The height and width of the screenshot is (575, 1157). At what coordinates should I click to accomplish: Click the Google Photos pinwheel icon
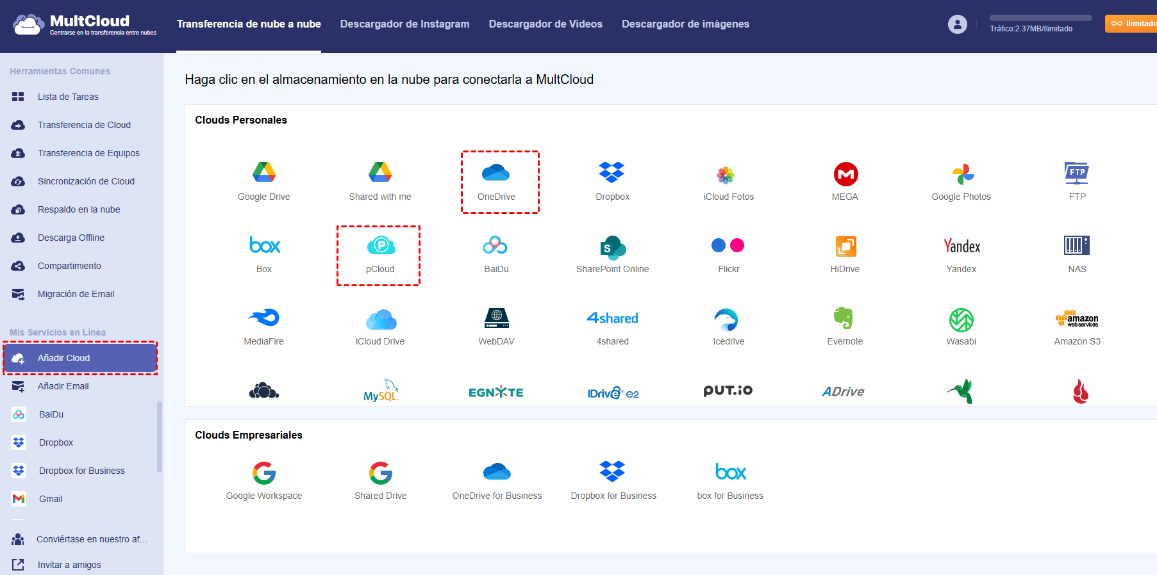961,174
